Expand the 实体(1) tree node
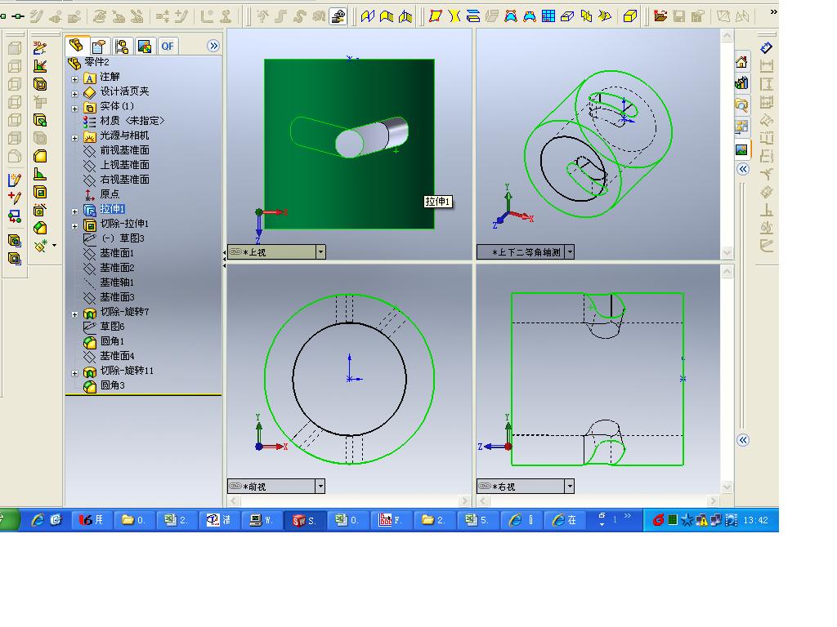The image size is (837, 627). [x=74, y=109]
